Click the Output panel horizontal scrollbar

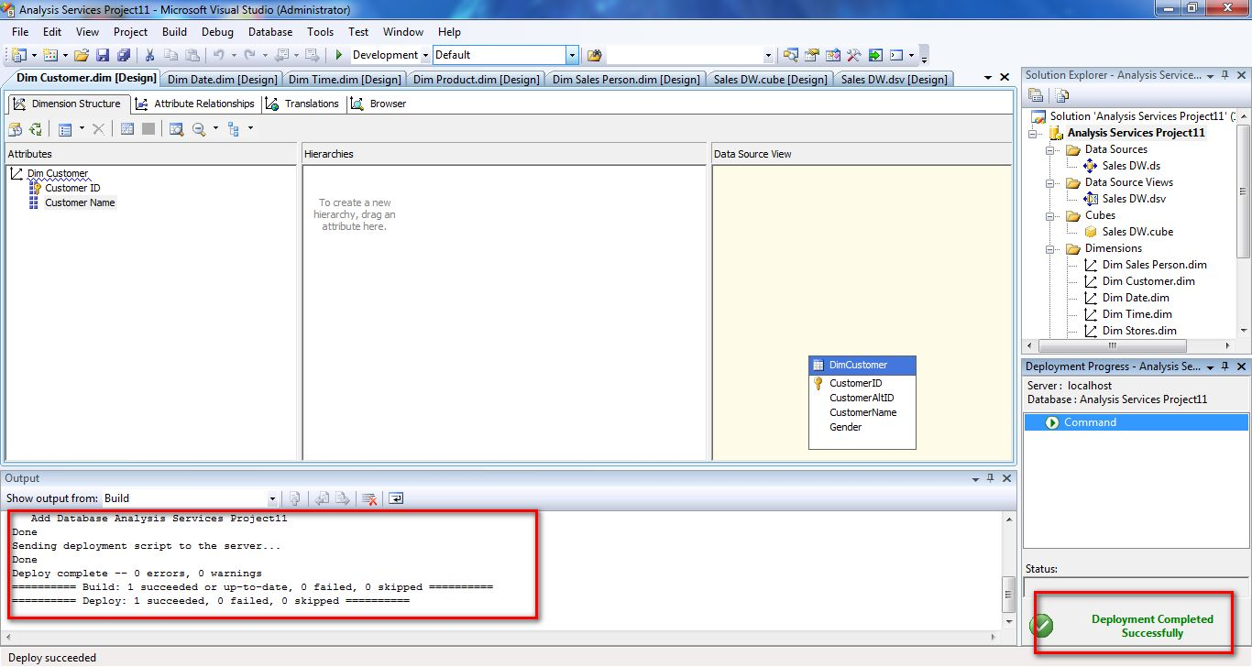[x=501, y=636]
